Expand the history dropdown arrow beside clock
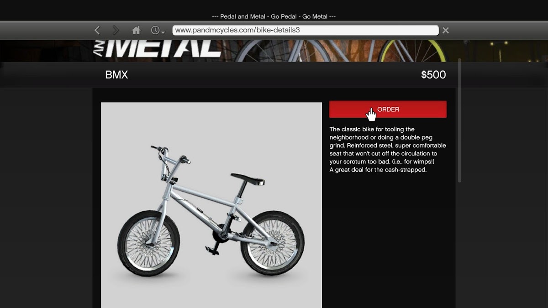Viewport: 548px width, 308px height. (163, 32)
